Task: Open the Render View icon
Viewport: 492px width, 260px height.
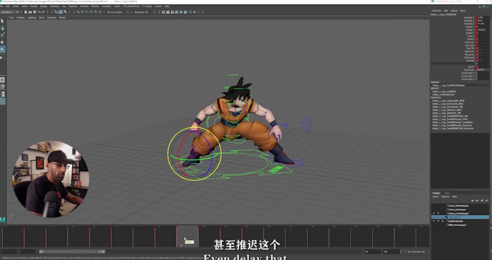Action: (163, 12)
